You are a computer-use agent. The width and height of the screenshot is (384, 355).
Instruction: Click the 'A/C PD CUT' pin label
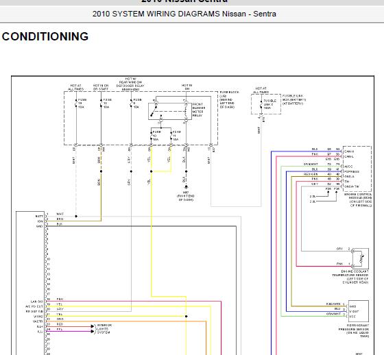tap(34, 306)
